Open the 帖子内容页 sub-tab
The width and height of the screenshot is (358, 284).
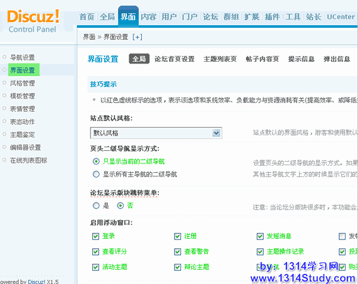click(262, 59)
